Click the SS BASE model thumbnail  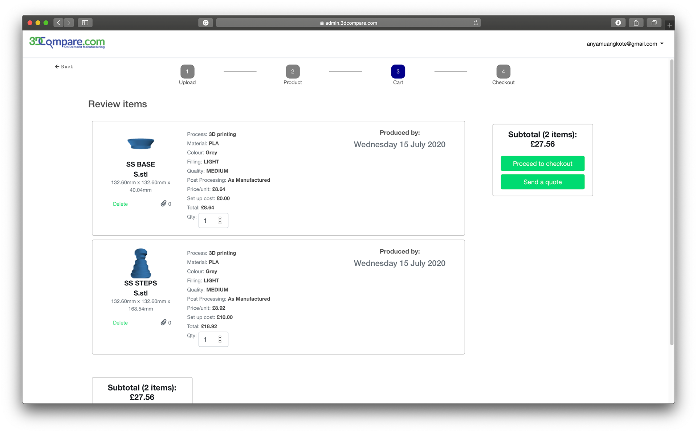[140, 143]
